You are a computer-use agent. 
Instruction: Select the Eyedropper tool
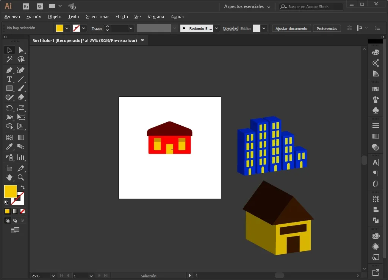point(9,146)
